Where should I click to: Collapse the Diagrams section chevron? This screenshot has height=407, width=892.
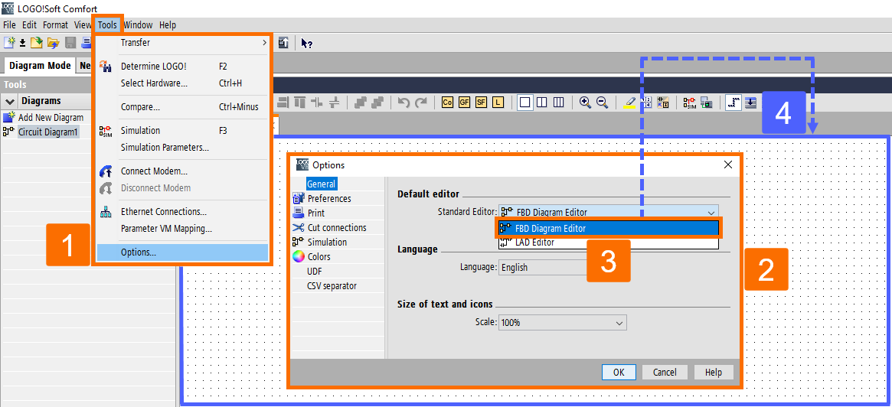pos(10,101)
